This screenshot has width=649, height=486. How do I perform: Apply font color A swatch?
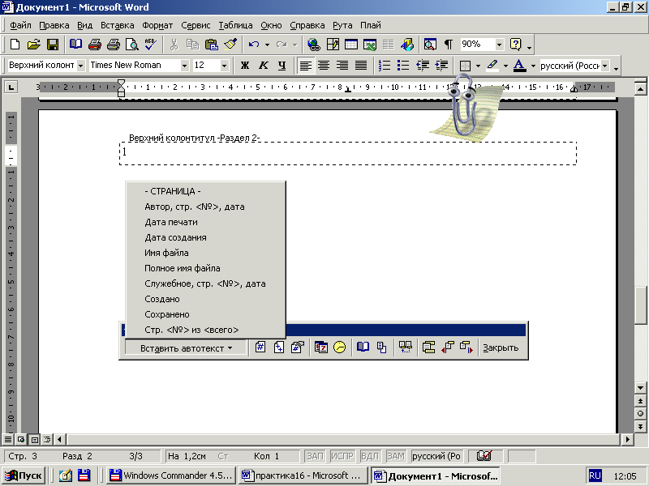(519, 66)
